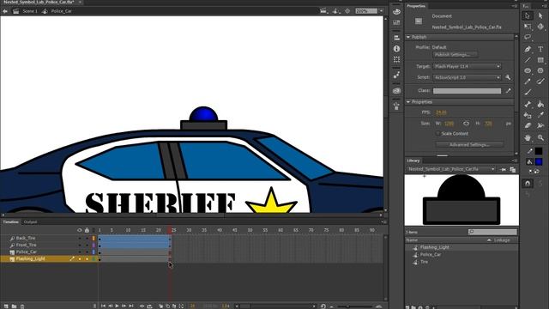The image size is (549, 309).
Task: Click the Loop playback button
Action: (149, 306)
